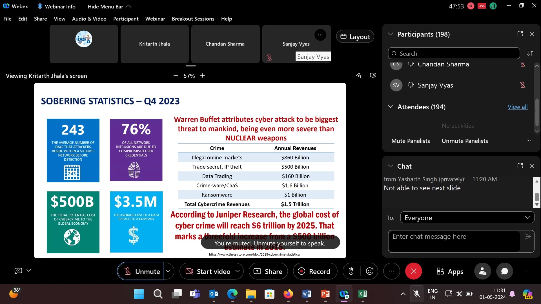Open the chat bubble panel icon

[x=504, y=271]
